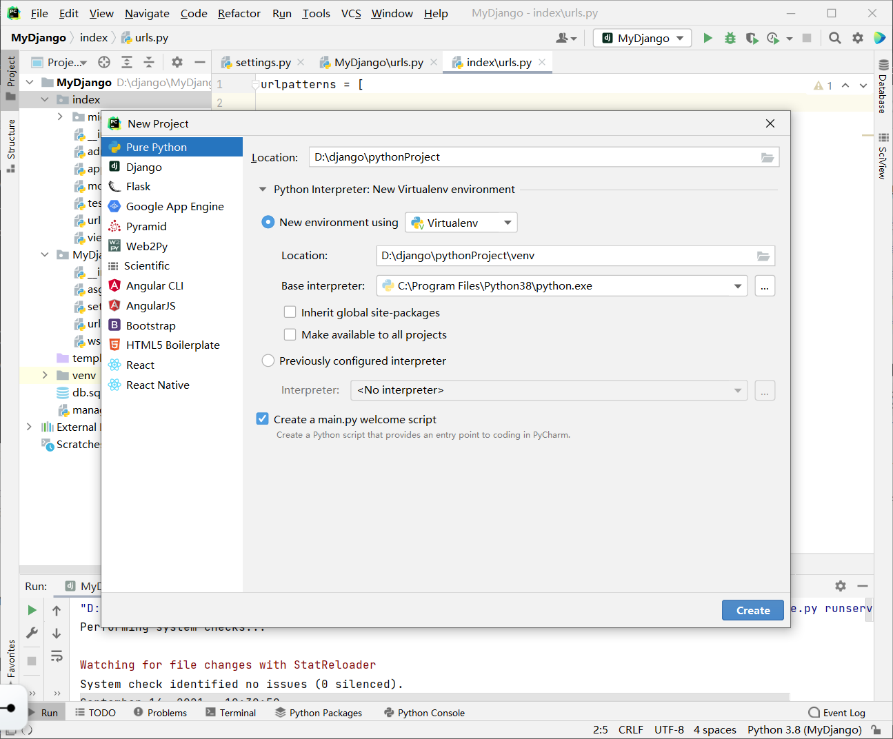
Task: Open MyDjango run configuration dropdown
Action: point(642,38)
